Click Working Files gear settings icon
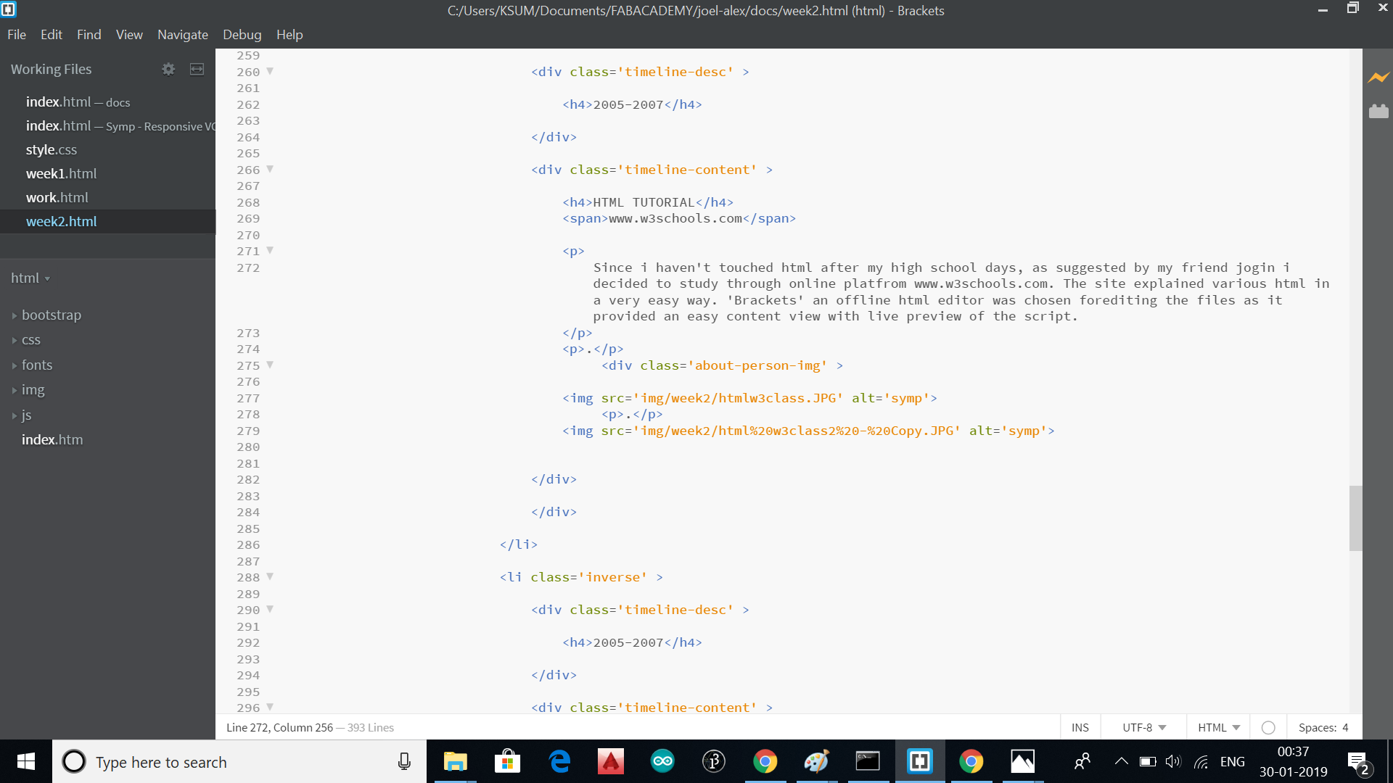1393x783 pixels. [168, 69]
